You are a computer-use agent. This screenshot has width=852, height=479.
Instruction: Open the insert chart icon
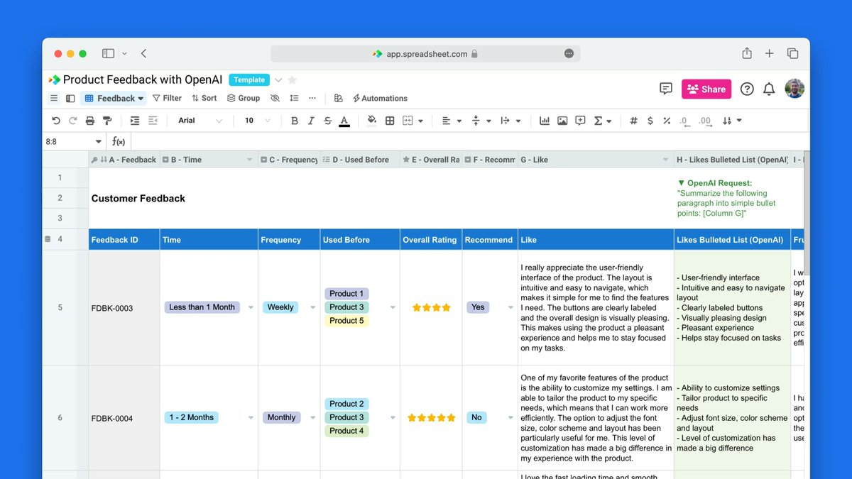545,121
